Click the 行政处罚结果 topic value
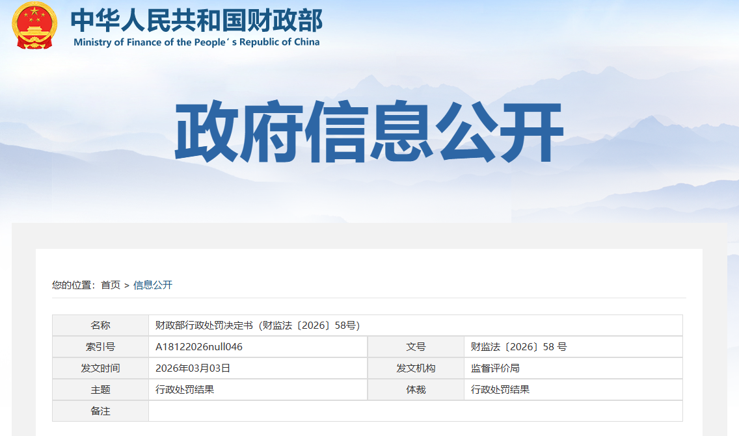Image resolution: width=739 pixels, height=436 pixels. pyautogui.click(x=183, y=389)
